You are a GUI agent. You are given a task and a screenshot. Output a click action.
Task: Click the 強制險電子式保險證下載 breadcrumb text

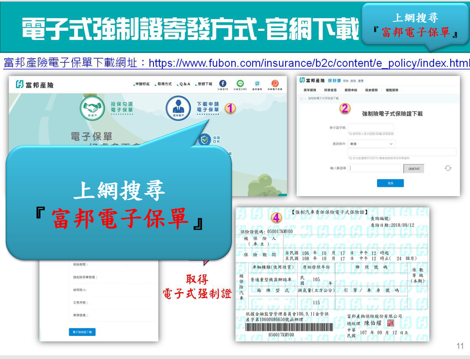324,98
